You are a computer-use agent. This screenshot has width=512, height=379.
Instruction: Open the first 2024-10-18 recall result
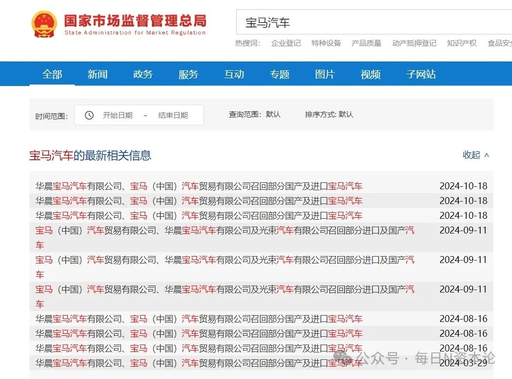(199, 186)
